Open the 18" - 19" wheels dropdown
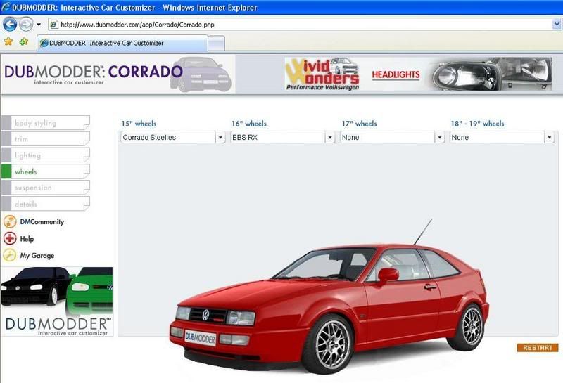 (x=502, y=137)
